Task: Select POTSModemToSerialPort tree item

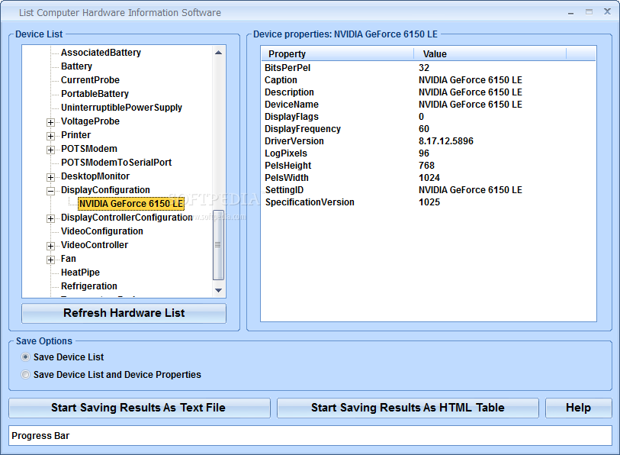Action: [x=116, y=163]
